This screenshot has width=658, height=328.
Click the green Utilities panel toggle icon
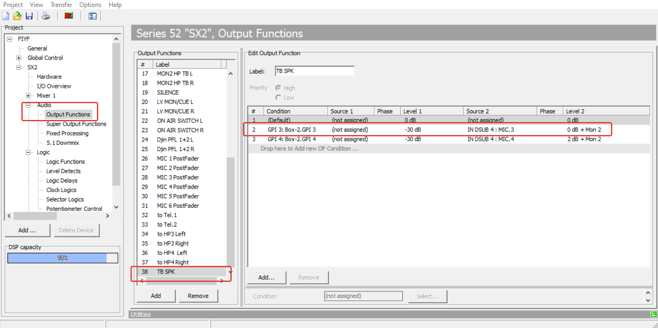(653, 315)
